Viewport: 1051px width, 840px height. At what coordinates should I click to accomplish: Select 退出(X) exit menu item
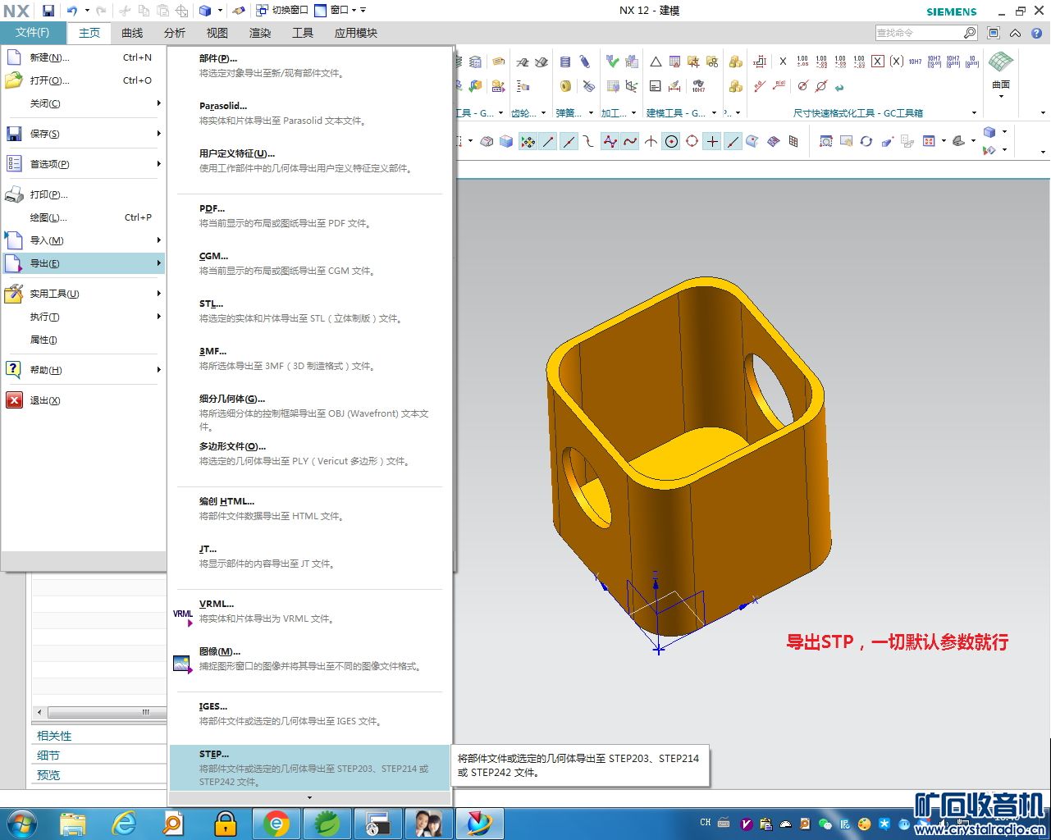82,400
